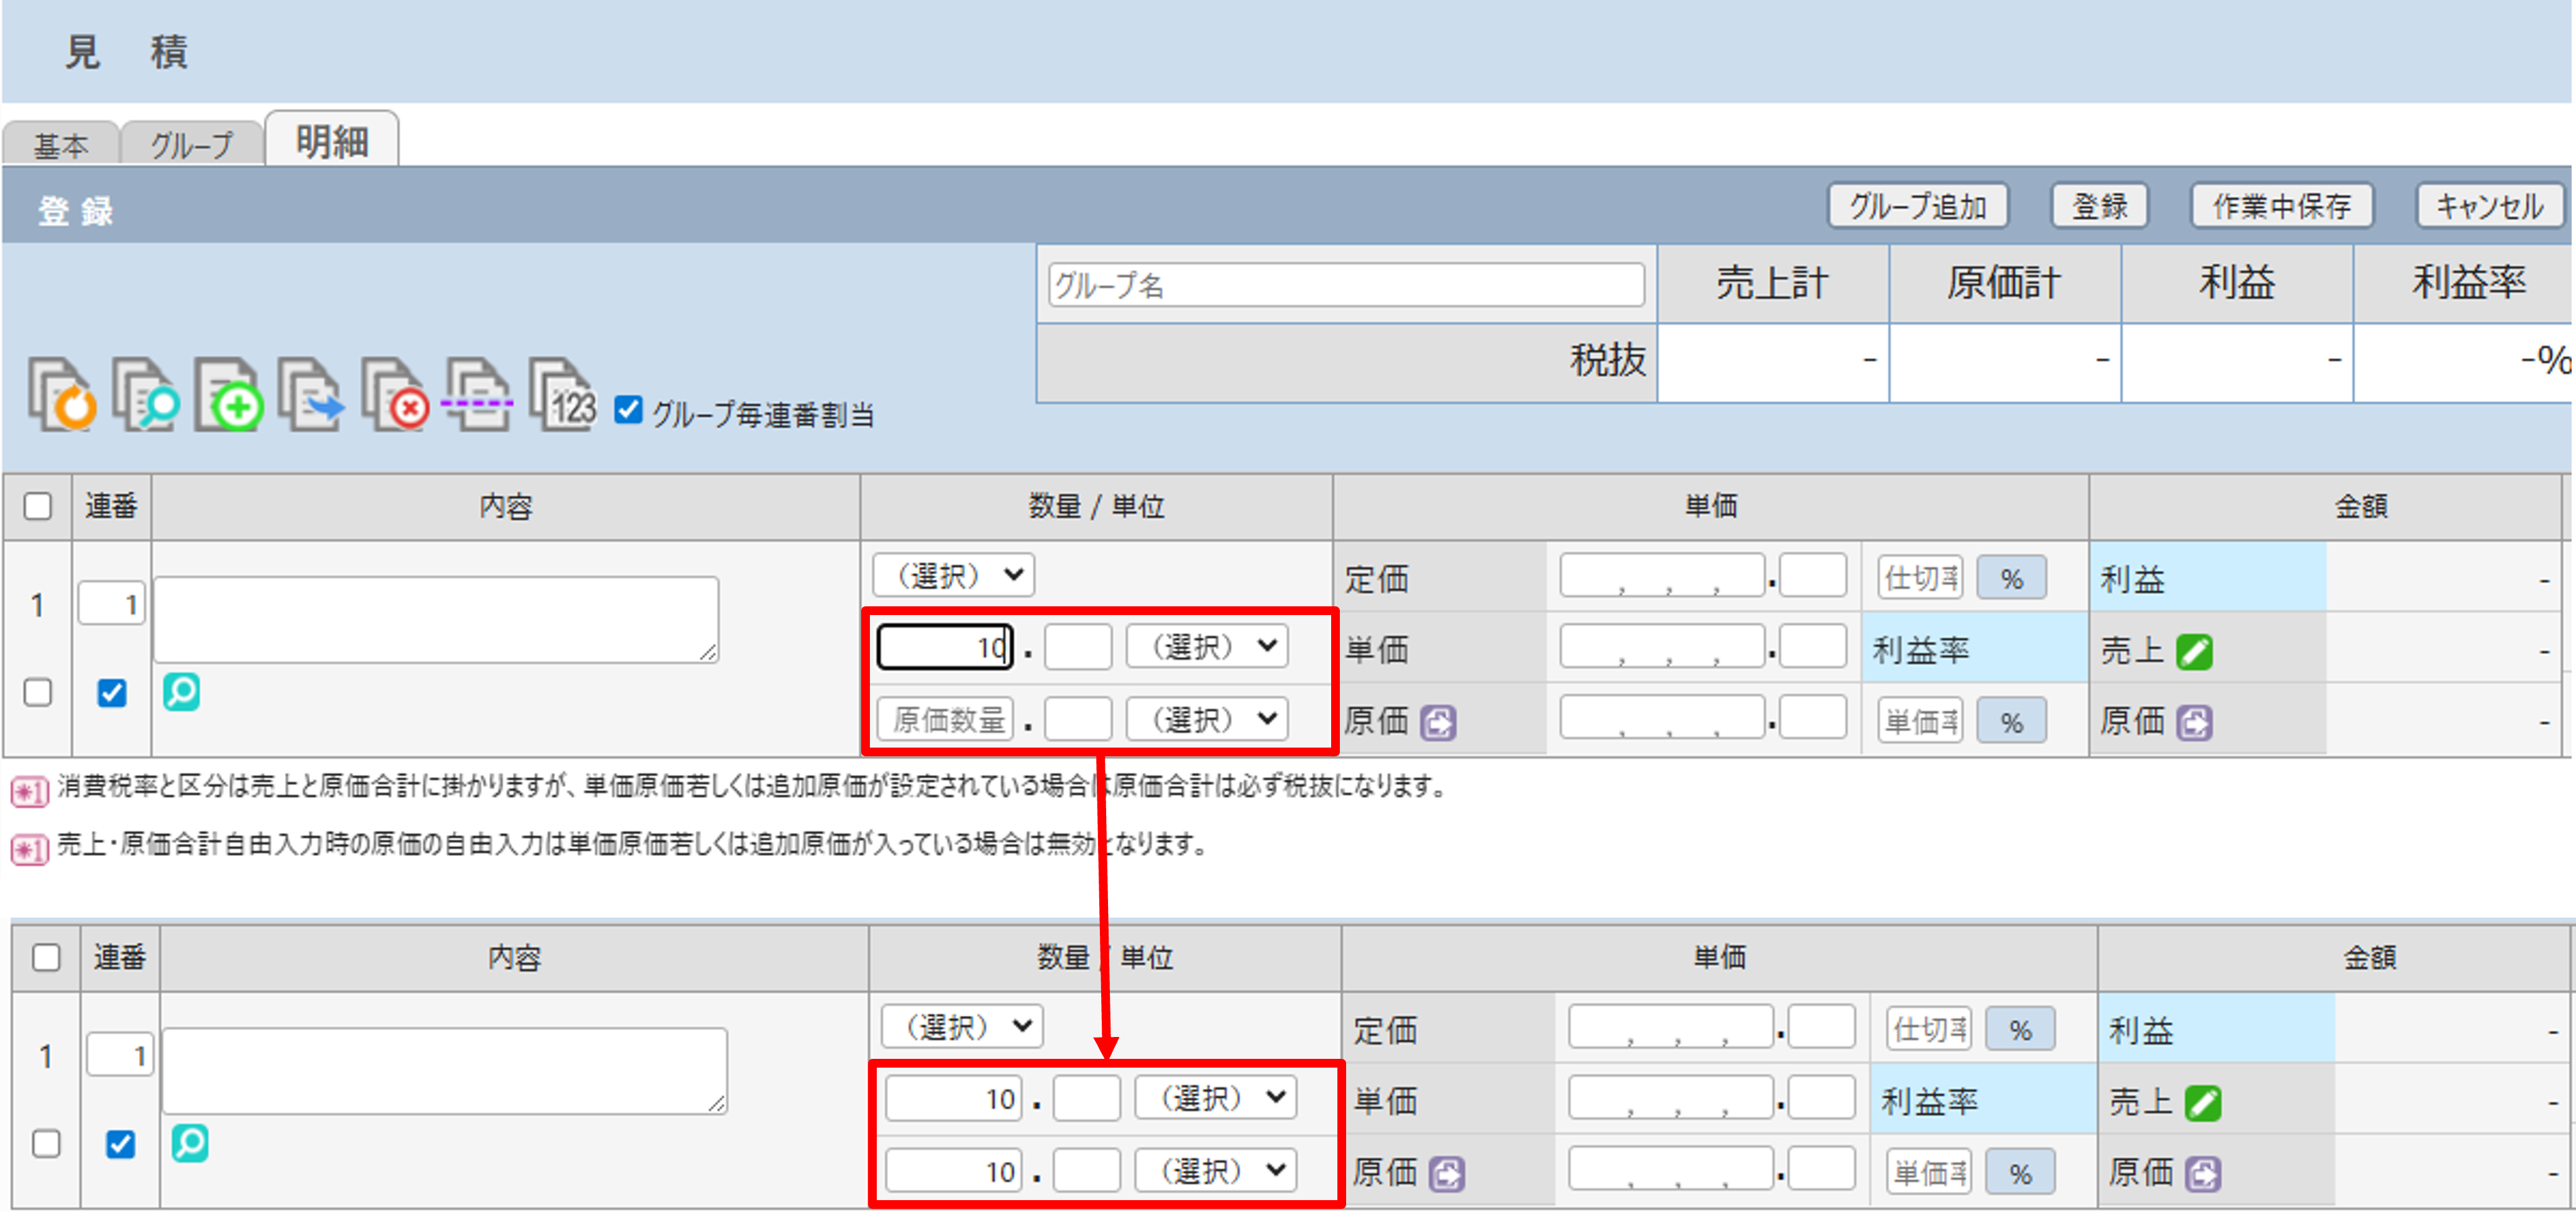Click the 作業中保存 button
The height and width of the screenshot is (1212, 2576).
tap(2281, 206)
